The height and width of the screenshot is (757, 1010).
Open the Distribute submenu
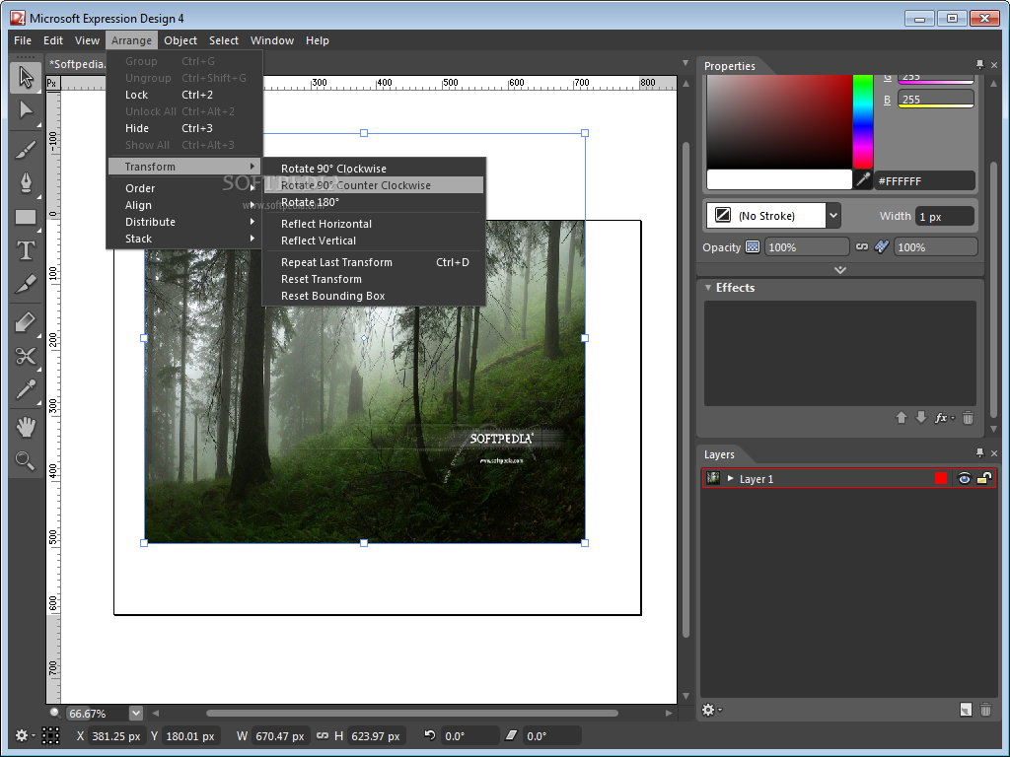coord(182,222)
